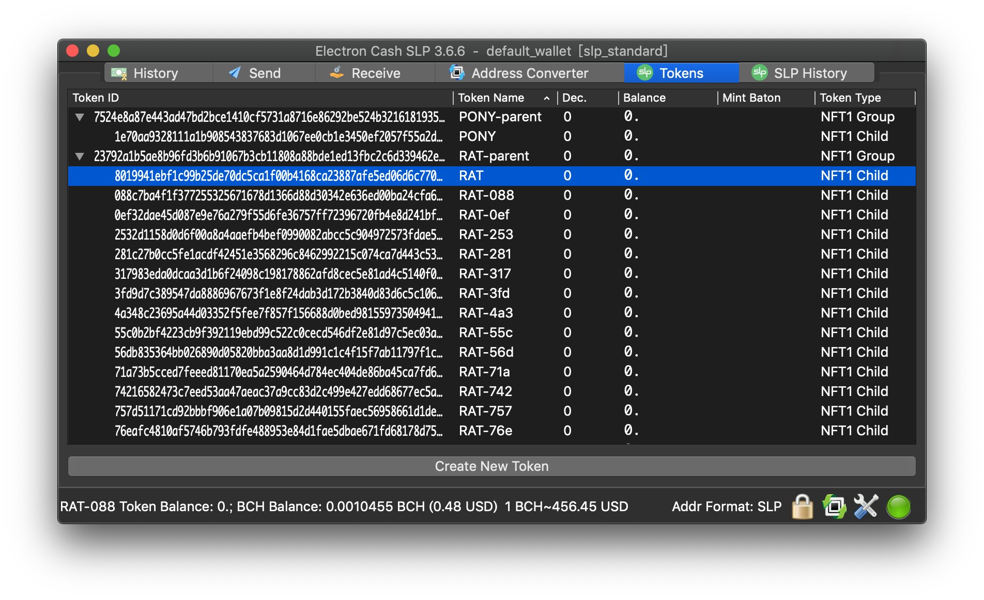
Task: Sort by the Token Name column header
Action: click(505, 98)
